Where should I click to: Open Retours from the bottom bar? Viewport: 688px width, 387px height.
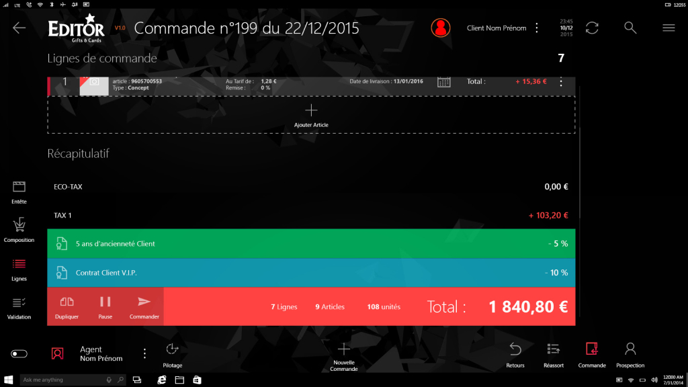[x=515, y=349]
